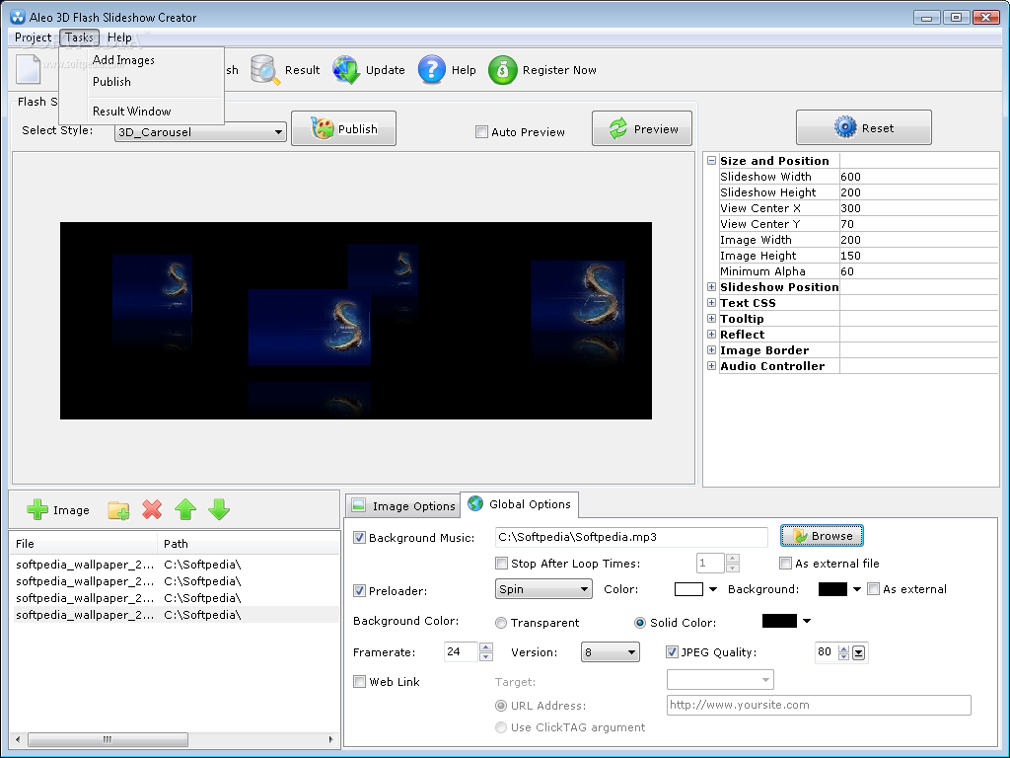Open the JPEG Quality dropdown arrow
Image resolution: width=1010 pixels, height=758 pixels.
(x=859, y=653)
